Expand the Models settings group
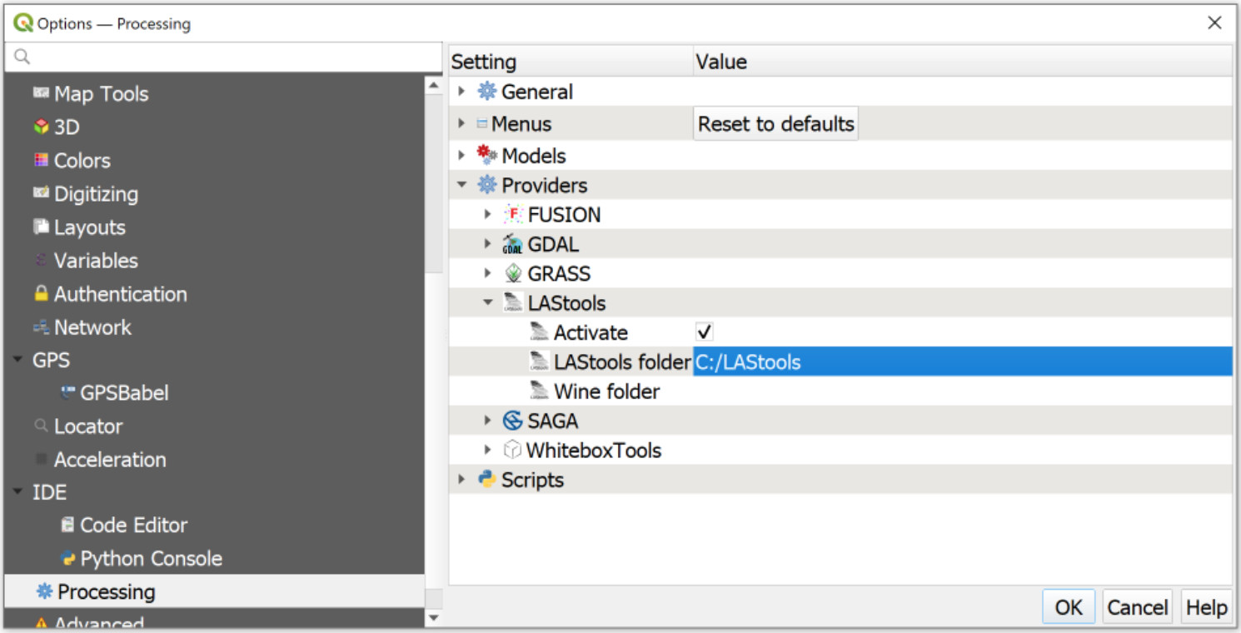This screenshot has width=1241, height=633. 461,155
